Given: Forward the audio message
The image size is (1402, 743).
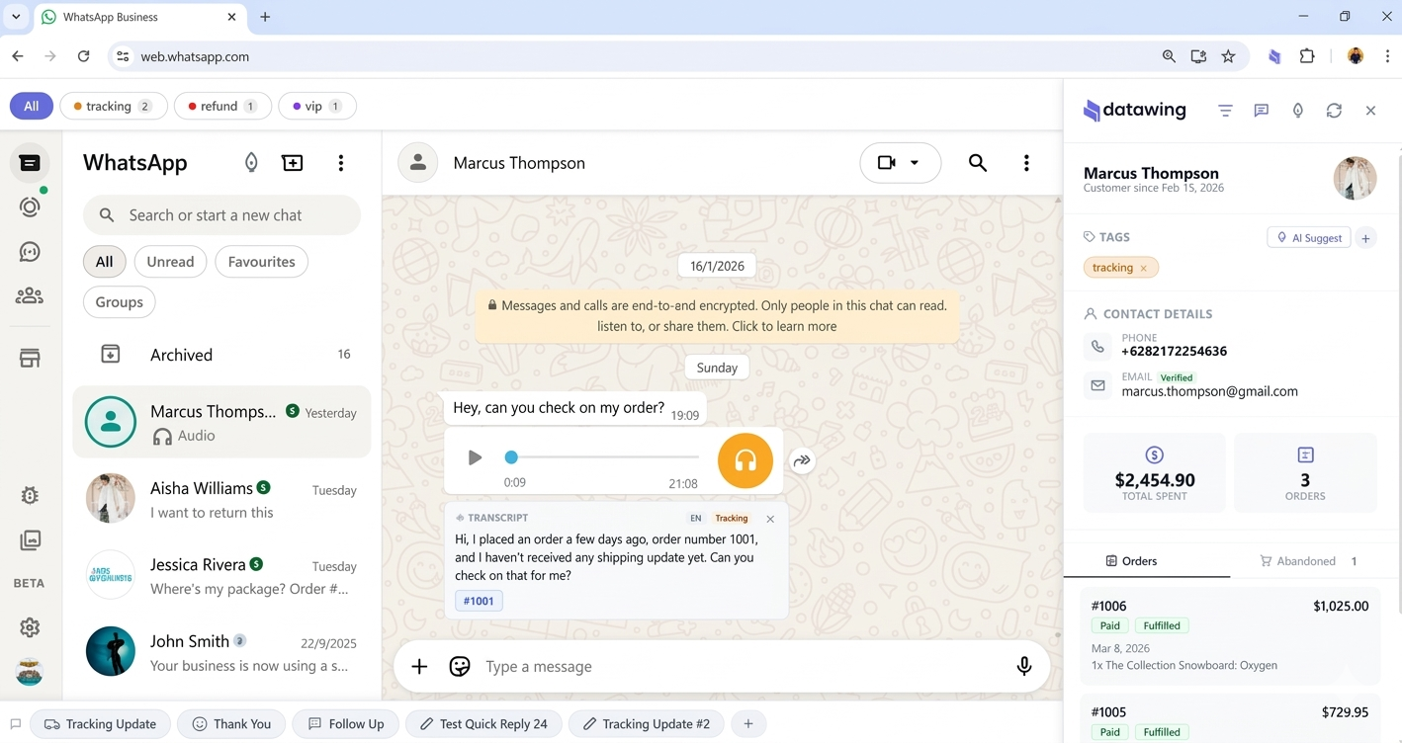Looking at the screenshot, I should [x=802, y=460].
